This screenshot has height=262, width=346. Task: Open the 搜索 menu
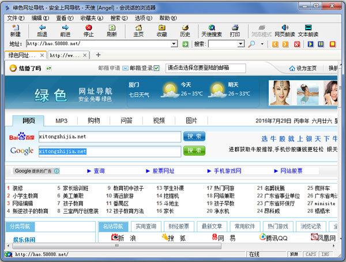119,18
